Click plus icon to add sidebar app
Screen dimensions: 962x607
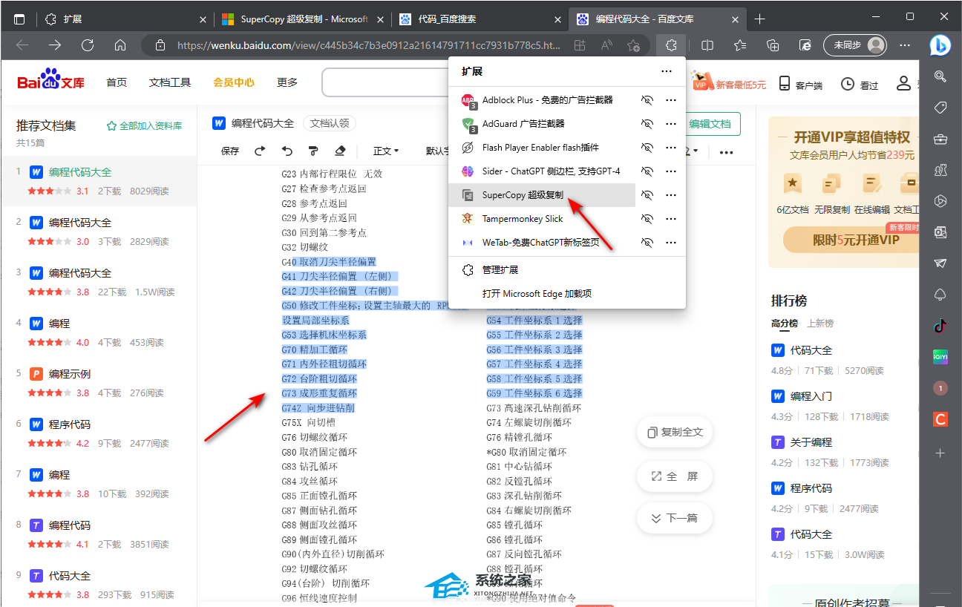940,453
